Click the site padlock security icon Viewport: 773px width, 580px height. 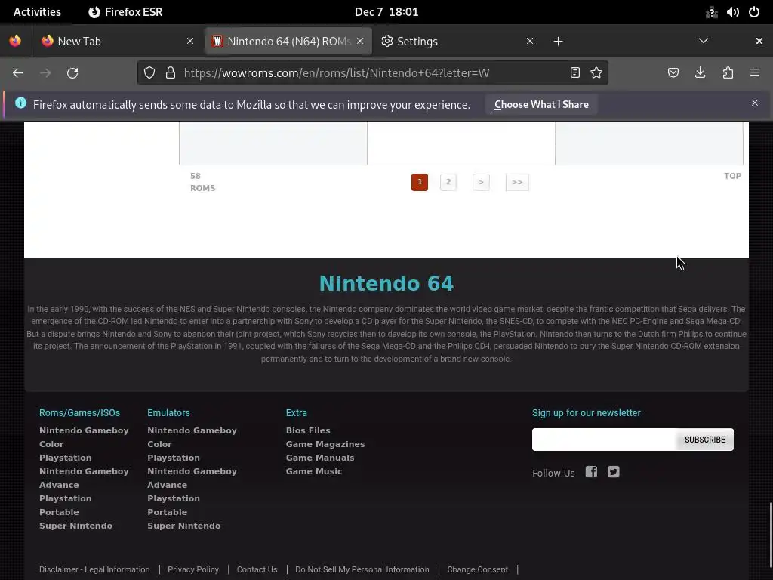click(x=171, y=73)
